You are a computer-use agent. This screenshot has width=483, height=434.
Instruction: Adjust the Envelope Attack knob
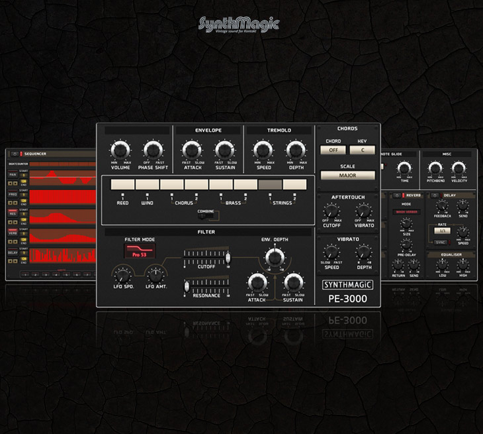(x=192, y=150)
